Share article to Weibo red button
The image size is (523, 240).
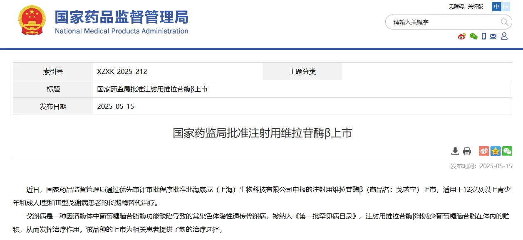coord(483,151)
